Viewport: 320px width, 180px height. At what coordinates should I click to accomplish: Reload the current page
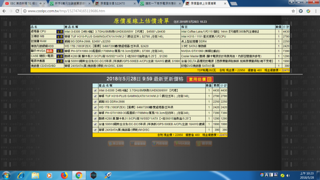tap(17, 11)
